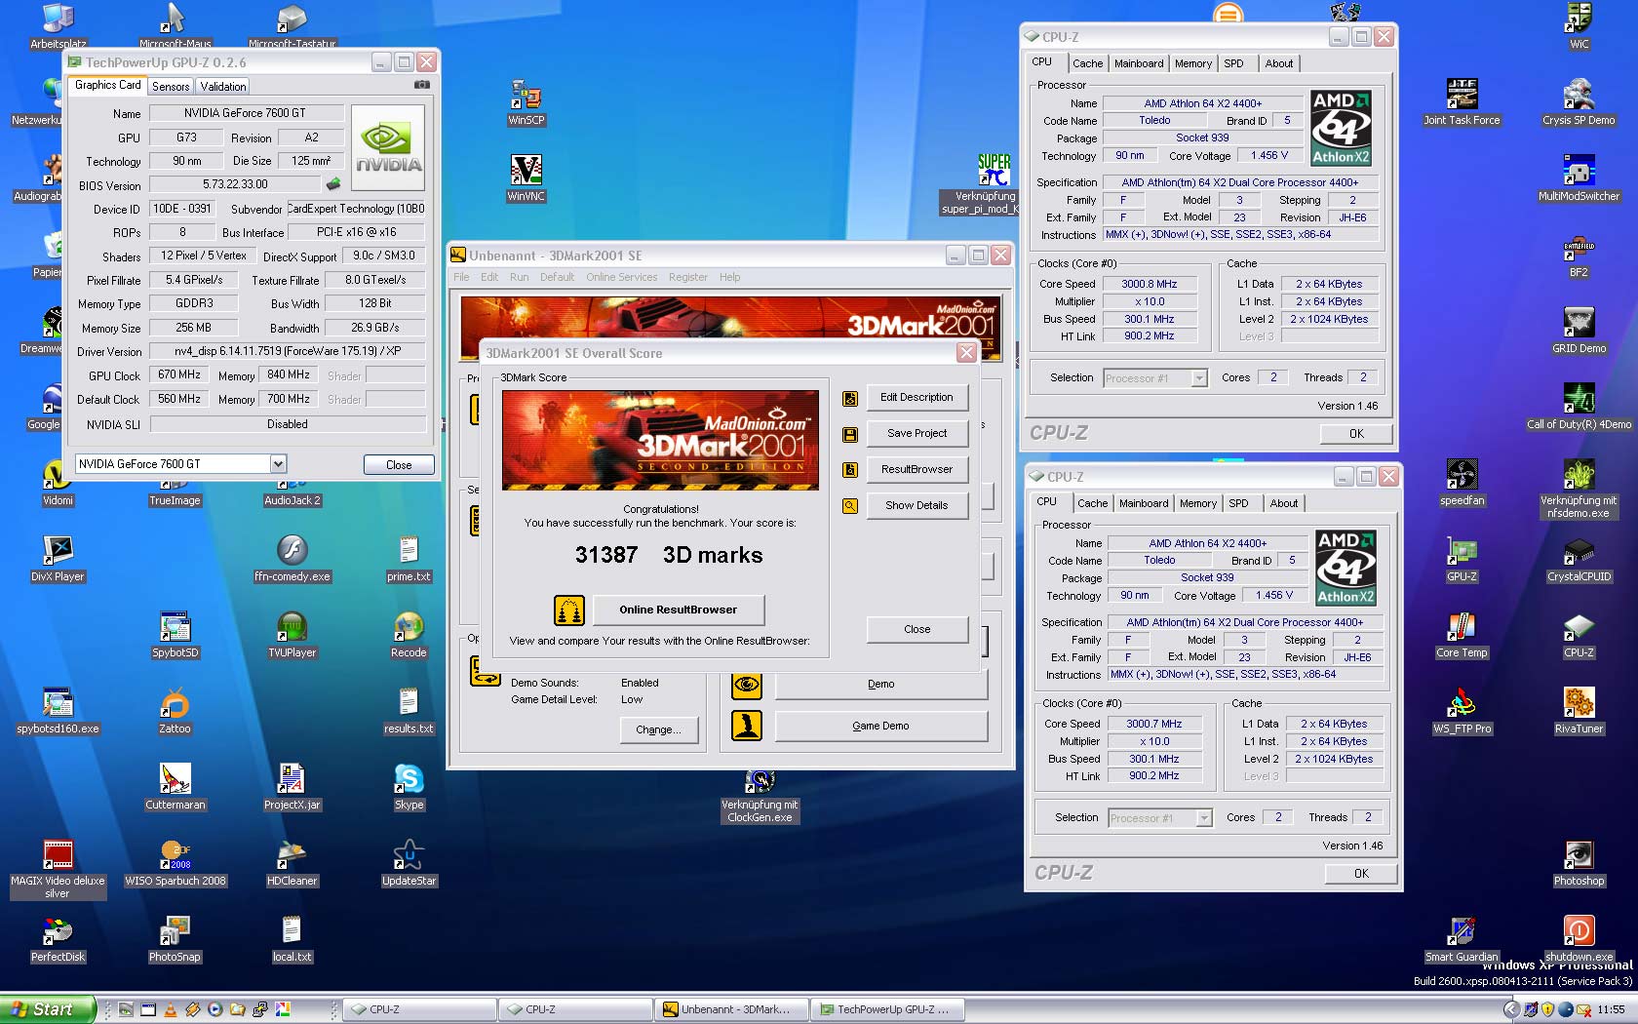Click the Demo button in 3DMark

coord(880,685)
